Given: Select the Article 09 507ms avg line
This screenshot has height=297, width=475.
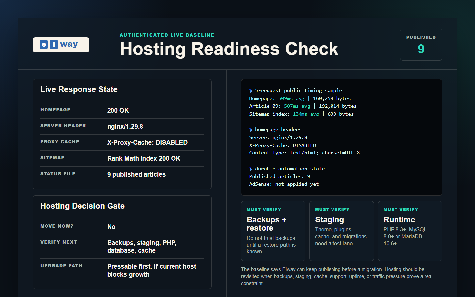Looking at the screenshot, I should coord(303,106).
